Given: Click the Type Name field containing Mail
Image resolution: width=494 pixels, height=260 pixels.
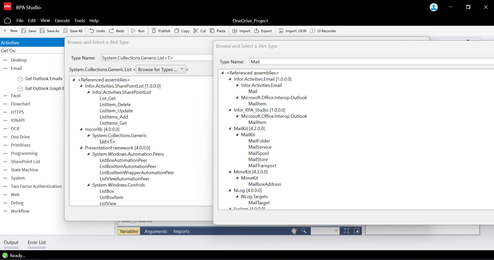Looking at the screenshot, I should [370, 62].
